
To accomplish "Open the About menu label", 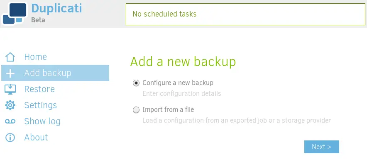I will pyautogui.click(x=36, y=138).
